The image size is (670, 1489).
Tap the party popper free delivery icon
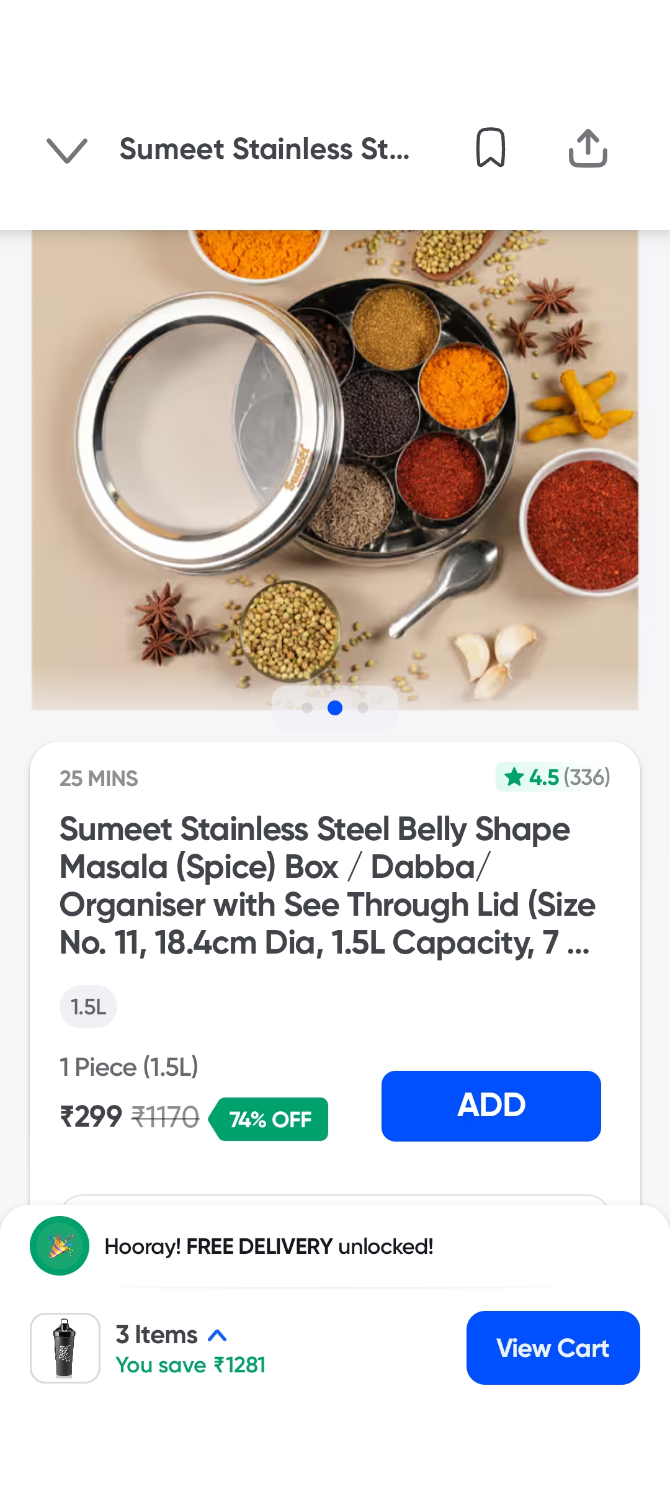click(60, 1246)
